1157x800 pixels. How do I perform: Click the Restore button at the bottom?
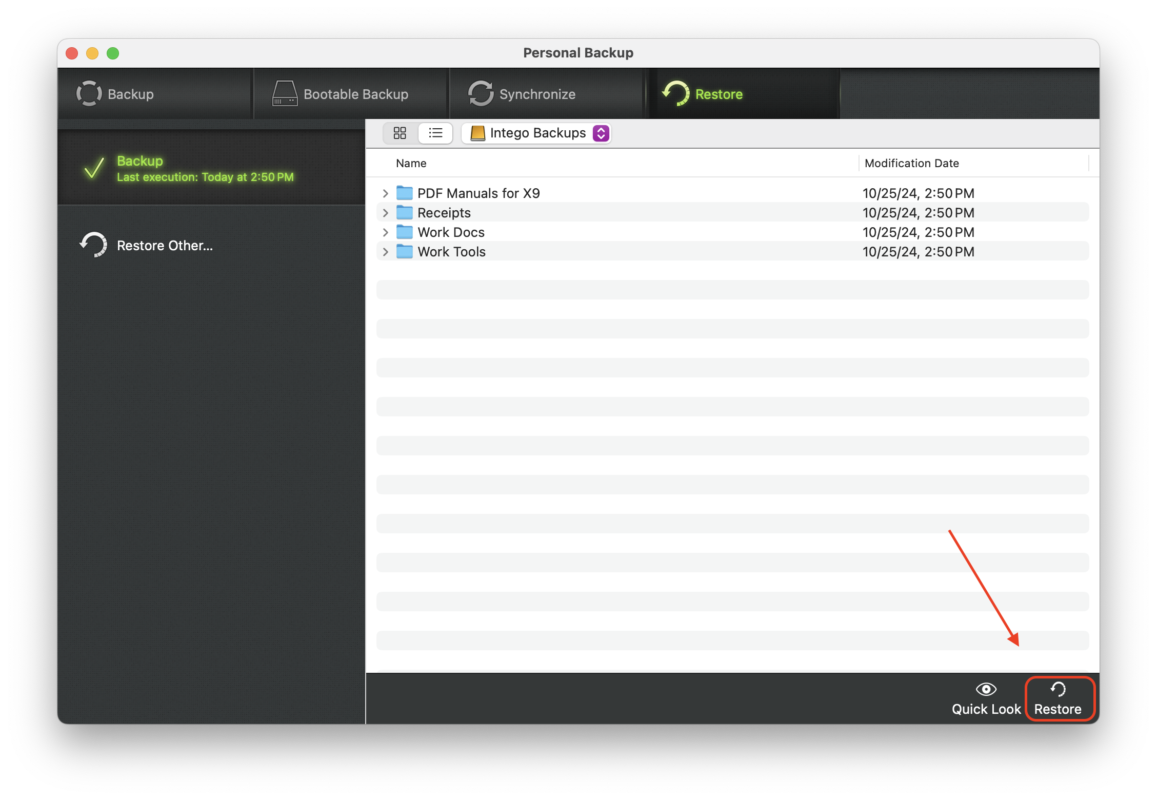click(1058, 699)
